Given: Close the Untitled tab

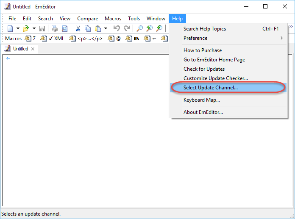Looking at the screenshot, I should coord(33,49).
